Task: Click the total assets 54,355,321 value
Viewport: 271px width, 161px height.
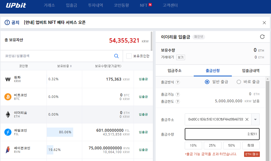Action: tap(124, 41)
